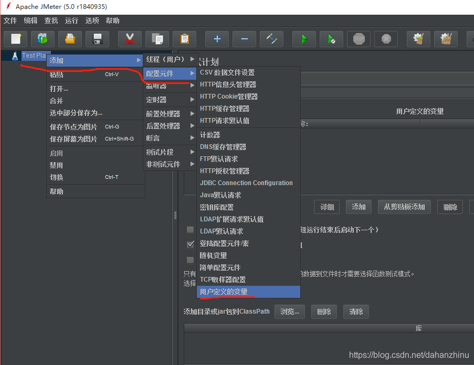This screenshot has height=365, width=474.
Task: Click the 删除 button beside 浏览...
Action: coord(324,312)
